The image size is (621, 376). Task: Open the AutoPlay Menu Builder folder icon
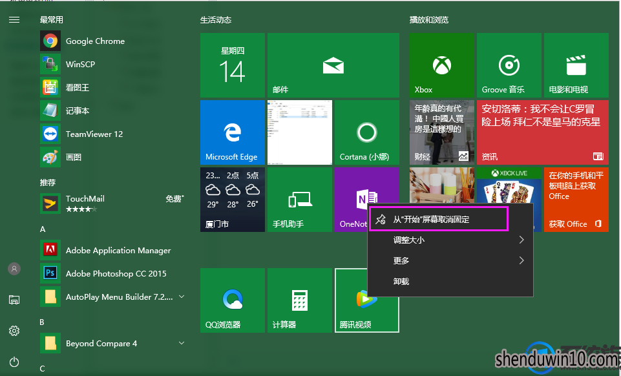pos(50,297)
